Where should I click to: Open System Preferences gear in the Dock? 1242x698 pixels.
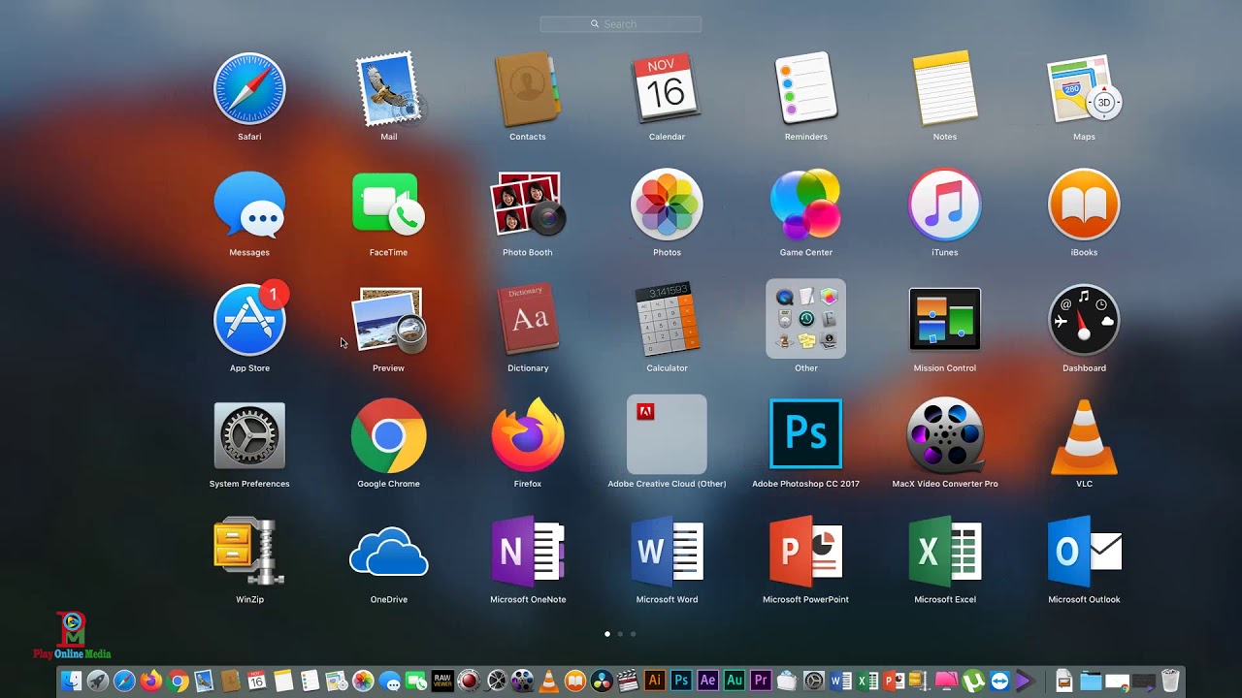pos(812,681)
